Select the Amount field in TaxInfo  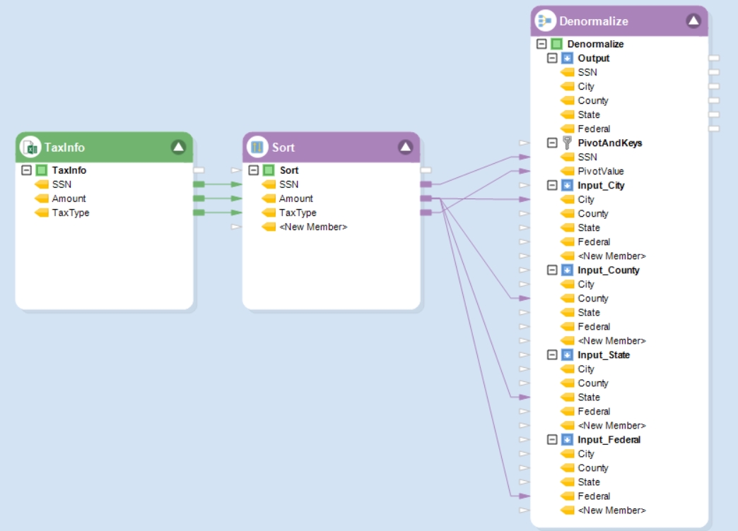pyautogui.click(x=69, y=198)
